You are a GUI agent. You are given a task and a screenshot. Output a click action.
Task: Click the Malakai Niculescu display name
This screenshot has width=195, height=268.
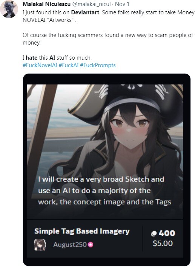[x=46, y=4]
